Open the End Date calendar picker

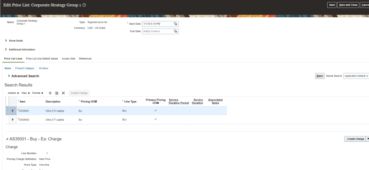pyautogui.click(x=175, y=31)
